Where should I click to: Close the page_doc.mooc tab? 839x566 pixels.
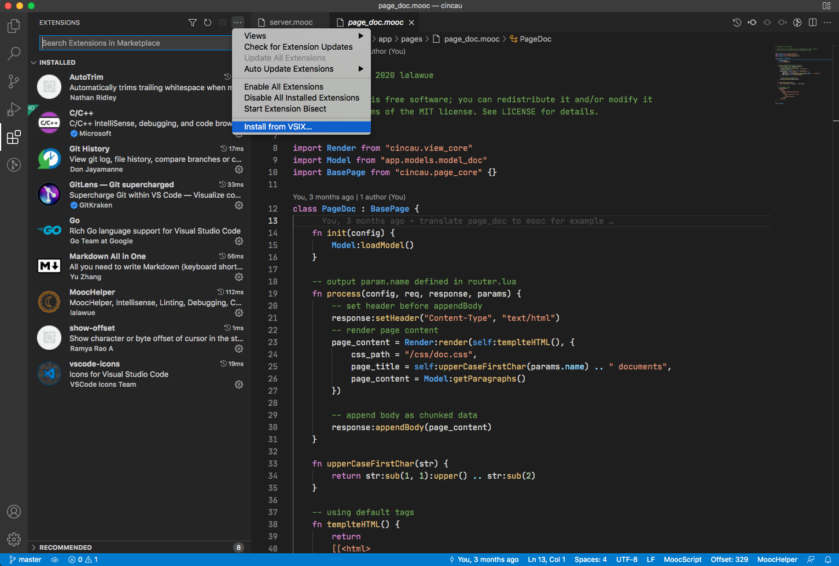411,23
